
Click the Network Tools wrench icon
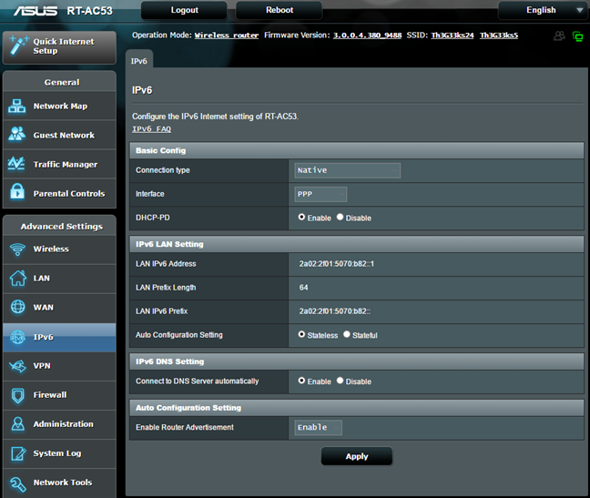tap(17, 483)
